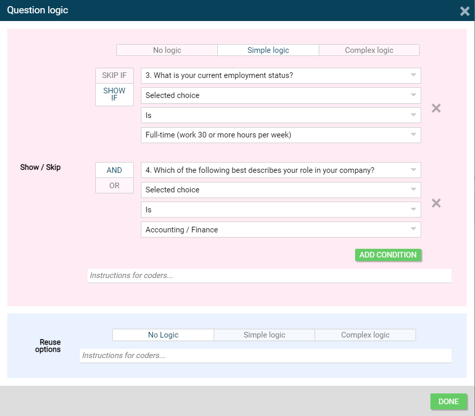The width and height of the screenshot is (475, 416).
Task: Close the Question logic dialog
Action: (x=464, y=11)
